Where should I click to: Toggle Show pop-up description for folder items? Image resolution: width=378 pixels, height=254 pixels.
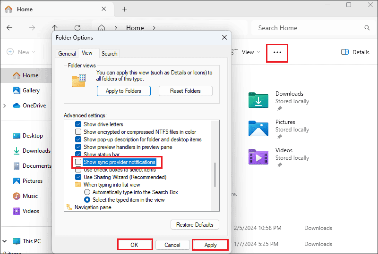click(78, 139)
